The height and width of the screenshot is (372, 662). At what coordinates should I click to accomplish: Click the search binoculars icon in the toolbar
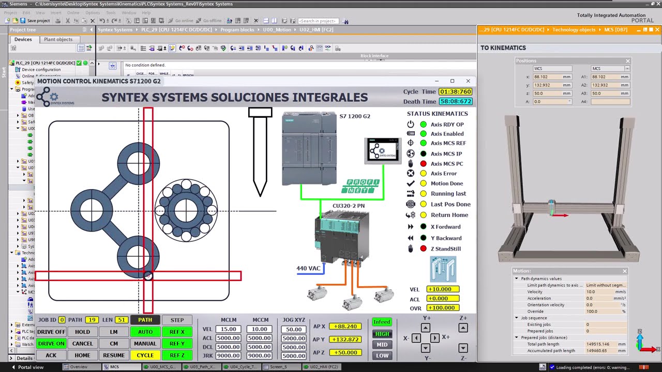pos(346,21)
